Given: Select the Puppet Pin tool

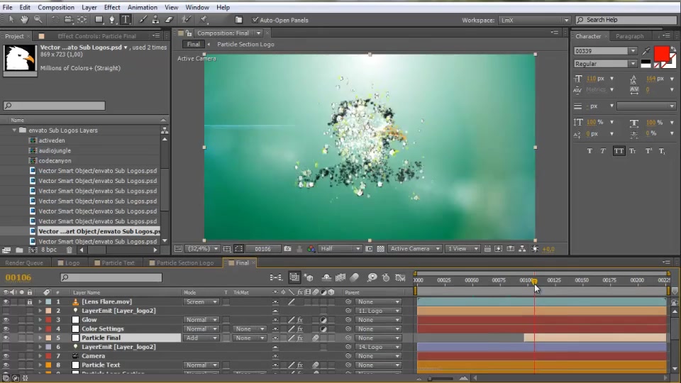Looking at the screenshot, I should pyautogui.click(x=204, y=20).
